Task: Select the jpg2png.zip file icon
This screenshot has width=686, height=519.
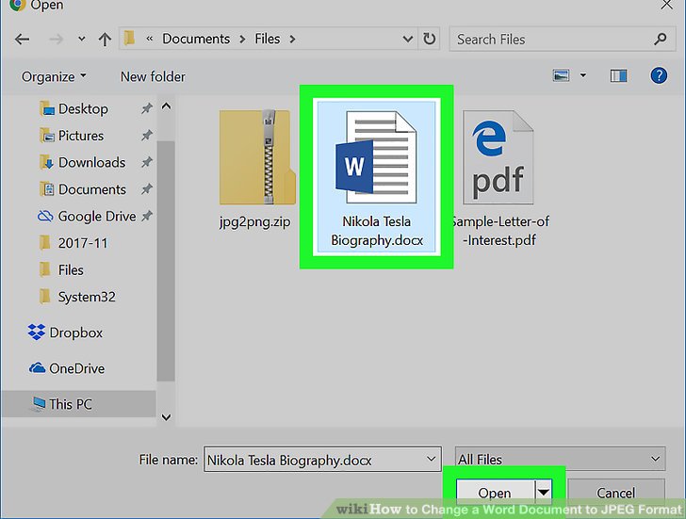Action: (257, 157)
